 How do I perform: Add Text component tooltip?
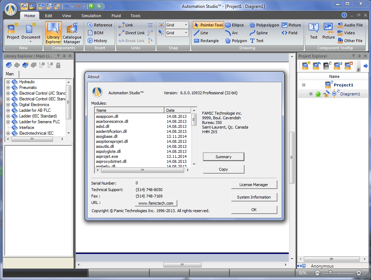tap(314, 31)
